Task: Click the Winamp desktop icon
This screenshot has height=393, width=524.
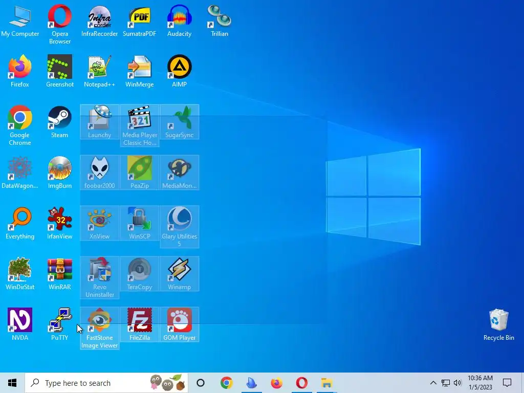Action: click(180, 274)
